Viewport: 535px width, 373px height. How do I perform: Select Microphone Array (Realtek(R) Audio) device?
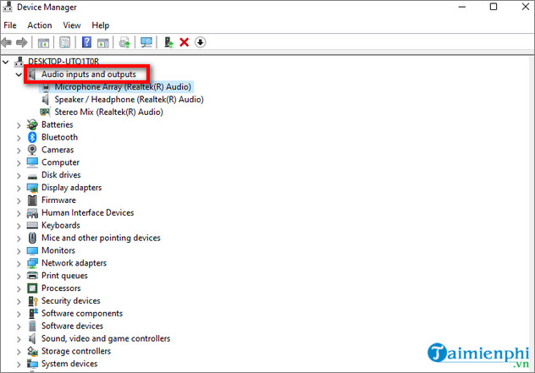[x=124, y=86]
